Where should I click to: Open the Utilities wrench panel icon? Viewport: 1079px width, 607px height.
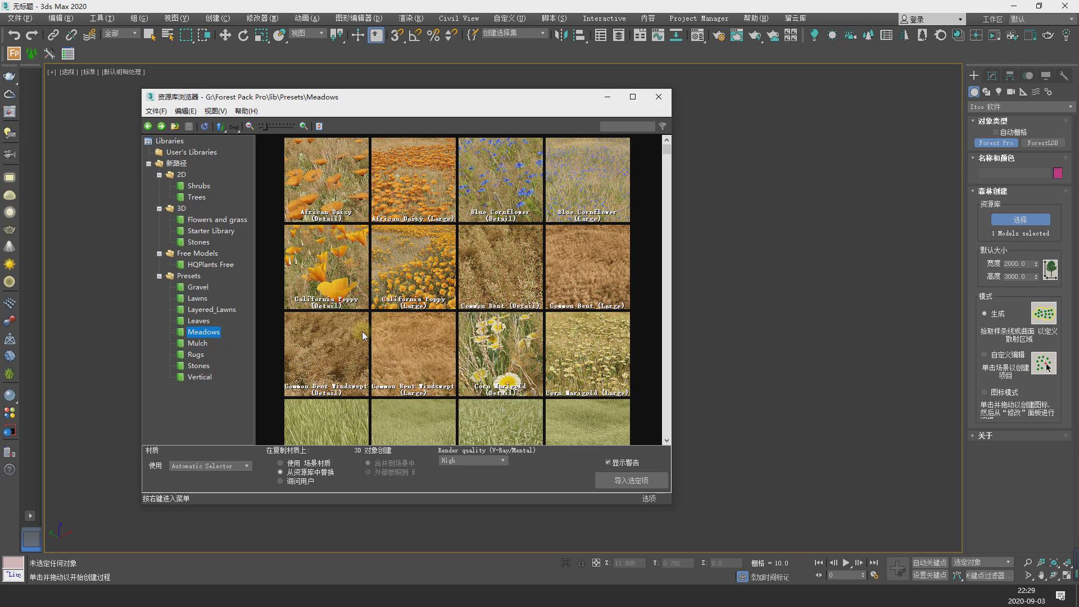pos(1063,75)
